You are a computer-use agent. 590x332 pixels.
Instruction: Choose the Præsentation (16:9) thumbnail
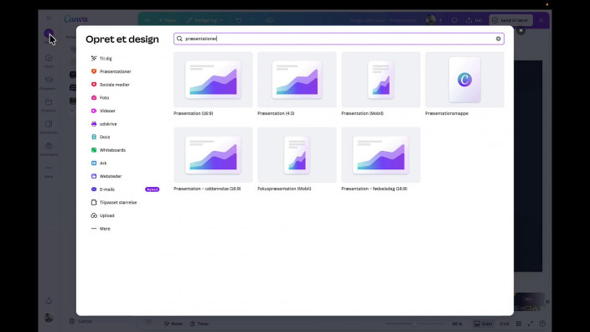(x=213, y=80)
